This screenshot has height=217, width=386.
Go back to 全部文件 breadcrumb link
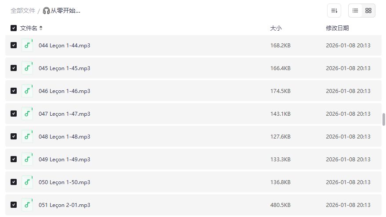click(23, 11)
